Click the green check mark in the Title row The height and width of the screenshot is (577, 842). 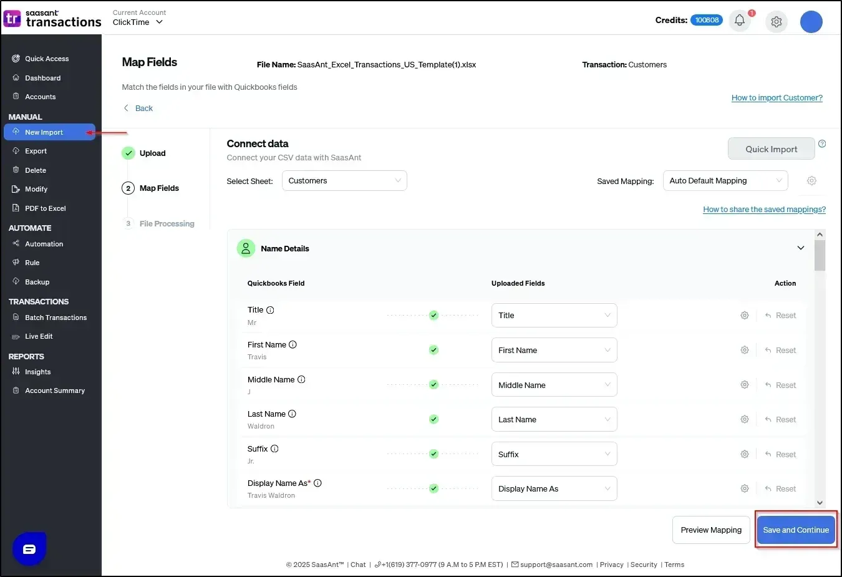tap(433, 316)
